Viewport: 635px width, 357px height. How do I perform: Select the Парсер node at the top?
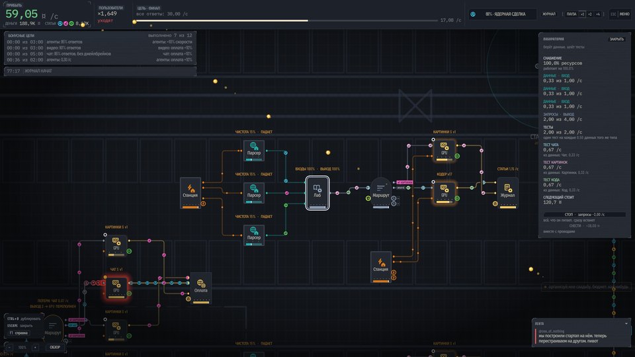254,150
